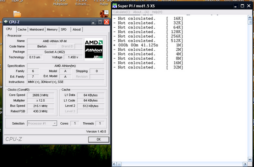
Task: Minimize the CPU-Z window
Action: 93,22
